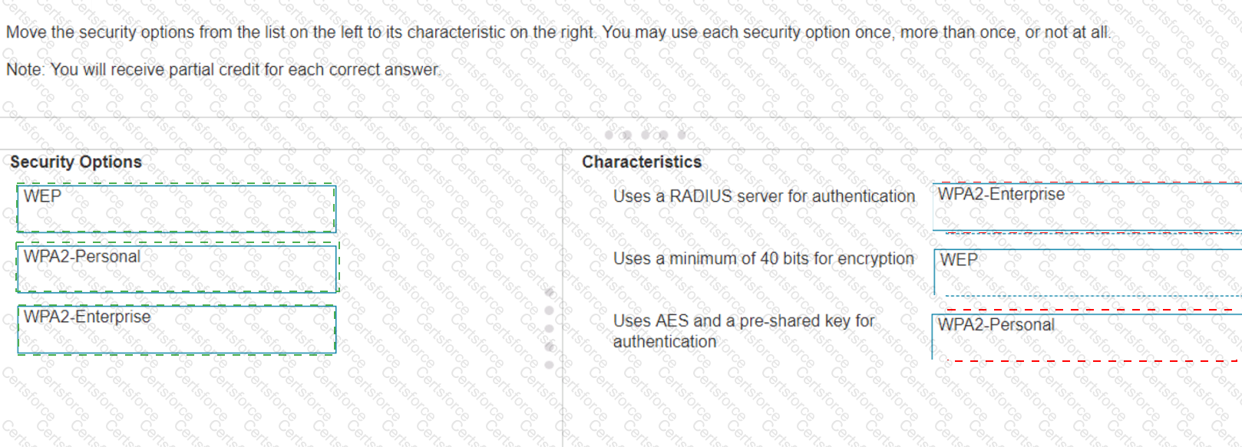The image size is (1242, 447).
Task: Select the WEP option in Security Options
Action: pyautogui.click(x=176, y=208)
